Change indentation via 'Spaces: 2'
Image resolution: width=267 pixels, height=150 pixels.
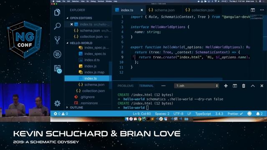(x=162, y=114)
